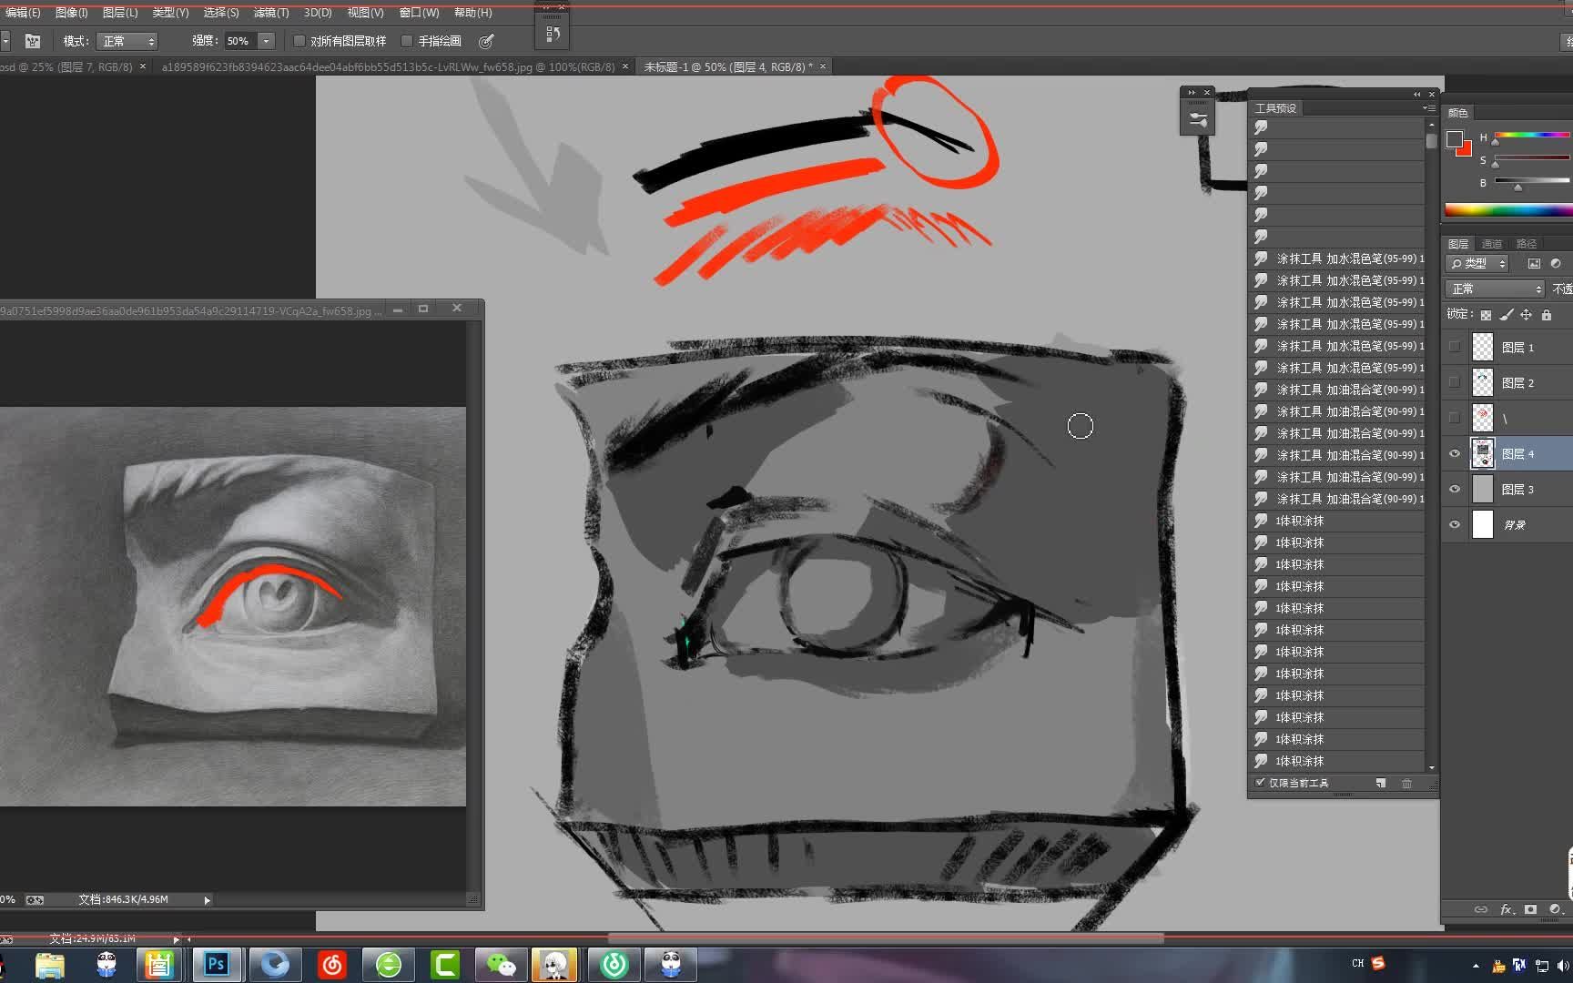
Task: Expand the small floating panel with double arrows
Action: pyautogui.click(x=1192, y=92)
